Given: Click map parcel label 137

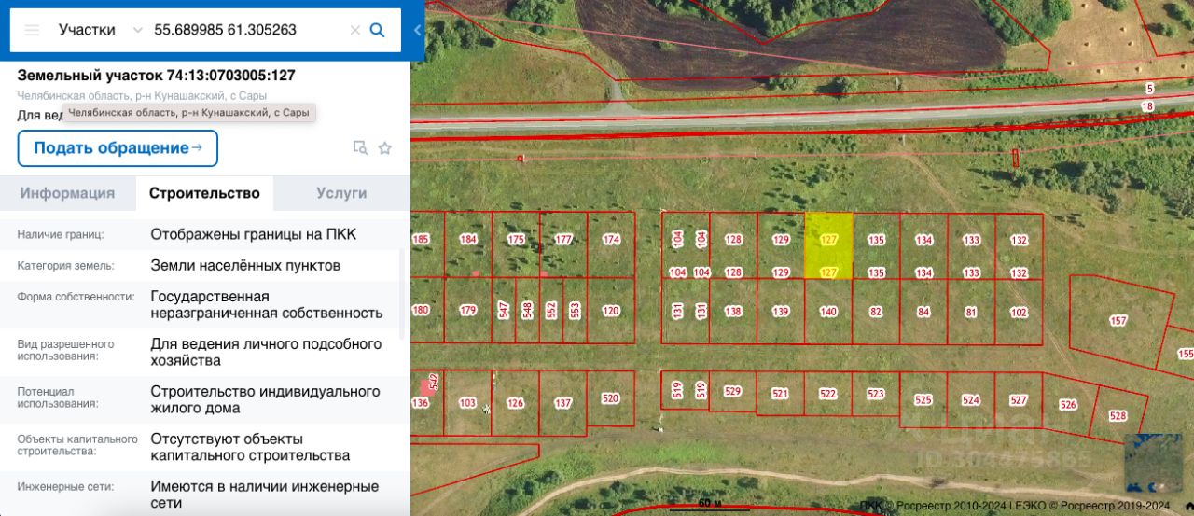Looking at the screenshot, I should pyautogui.click(x=563, y=403).
